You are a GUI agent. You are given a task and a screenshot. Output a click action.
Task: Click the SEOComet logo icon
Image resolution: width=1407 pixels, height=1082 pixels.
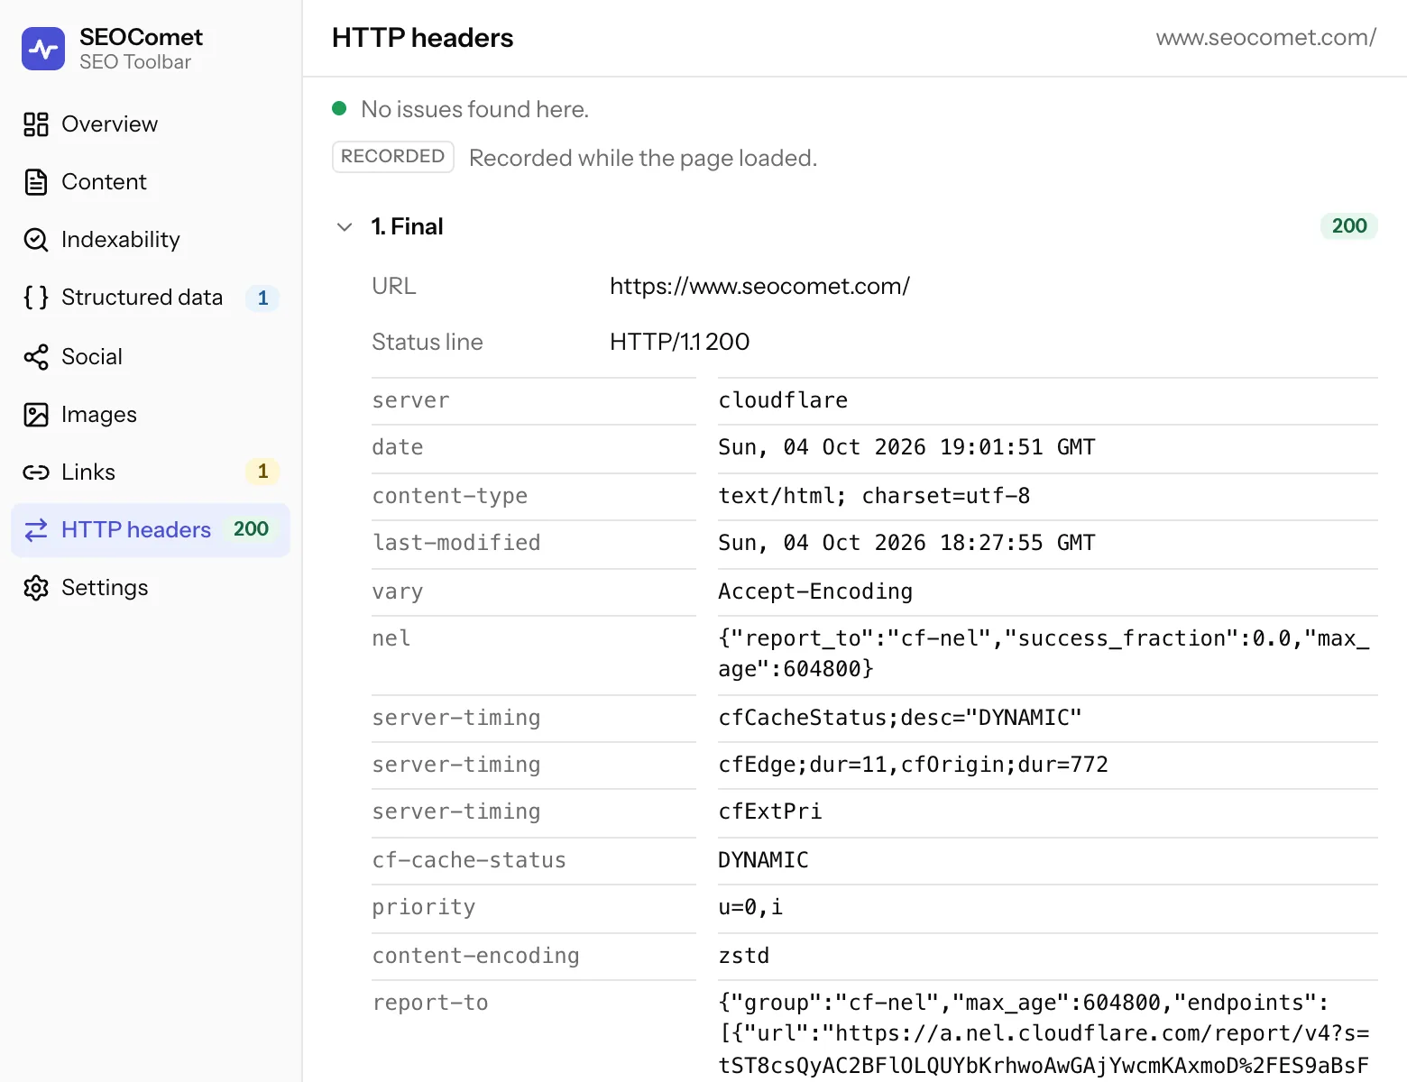click(43, 49)
